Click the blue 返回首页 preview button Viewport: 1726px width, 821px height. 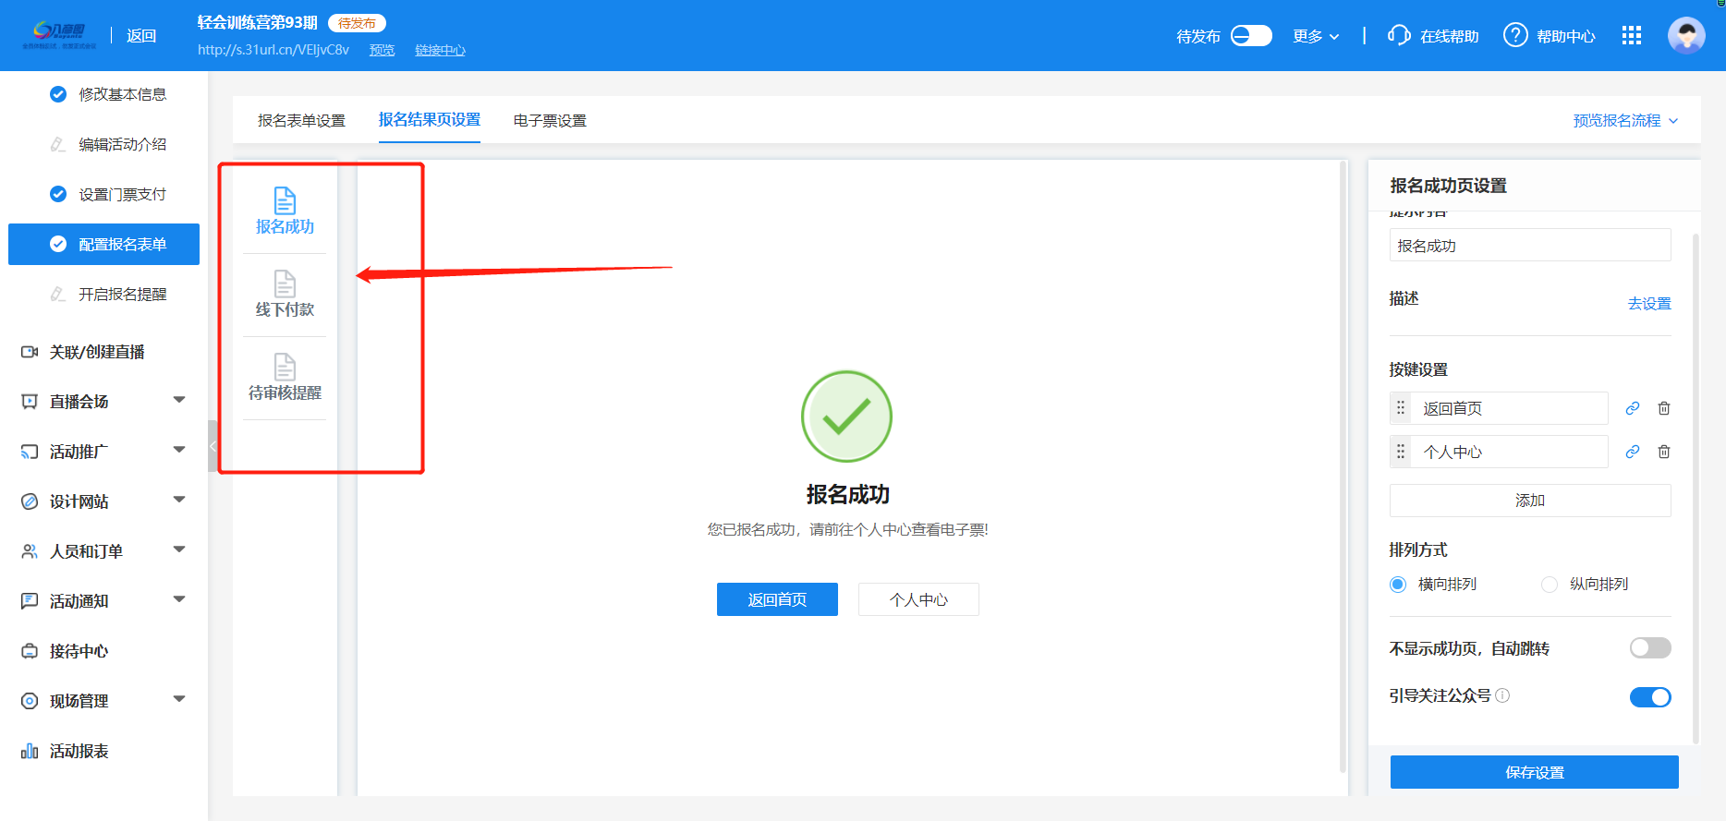[777, 599]
